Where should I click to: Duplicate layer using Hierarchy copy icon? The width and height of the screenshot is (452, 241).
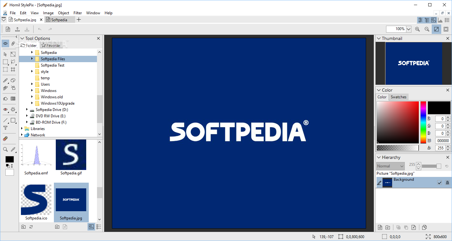pyautogui.click(x=424, y=227)
